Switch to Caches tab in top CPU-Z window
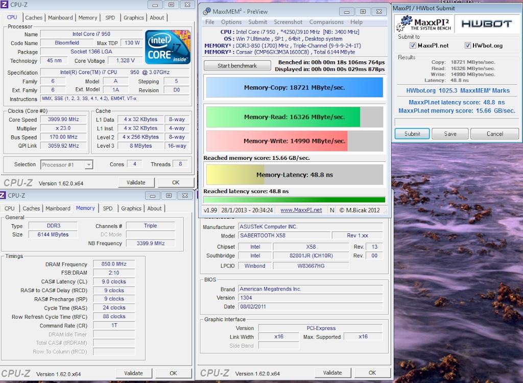Screen dimensions: 523x383 tap(34, 18)
